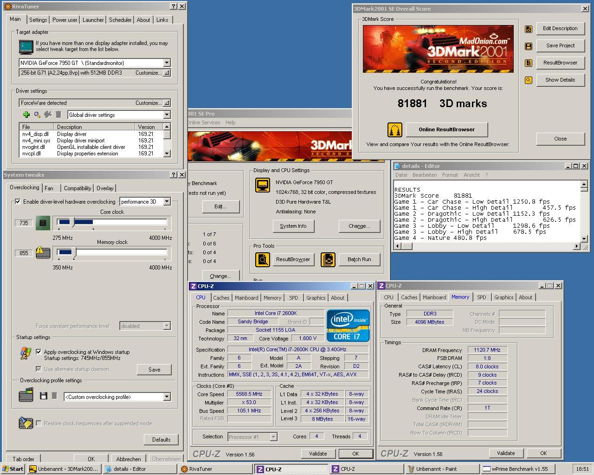The width and height of the screenshot is (594, 475).
Task: Open the CPU-Z Processor #1 selection dropdown
Action: (x=273, y=436)
